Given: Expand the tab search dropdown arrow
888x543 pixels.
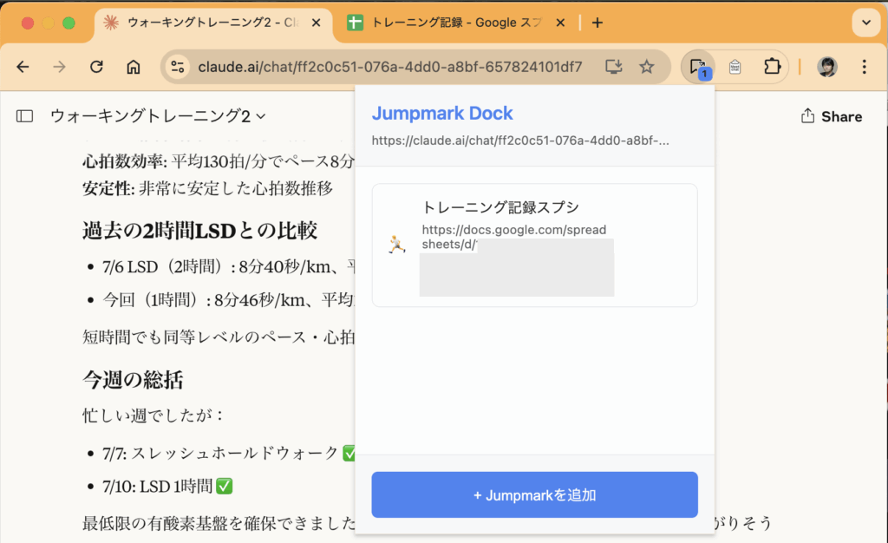Looking at the screenshot, I should (866, 23).
